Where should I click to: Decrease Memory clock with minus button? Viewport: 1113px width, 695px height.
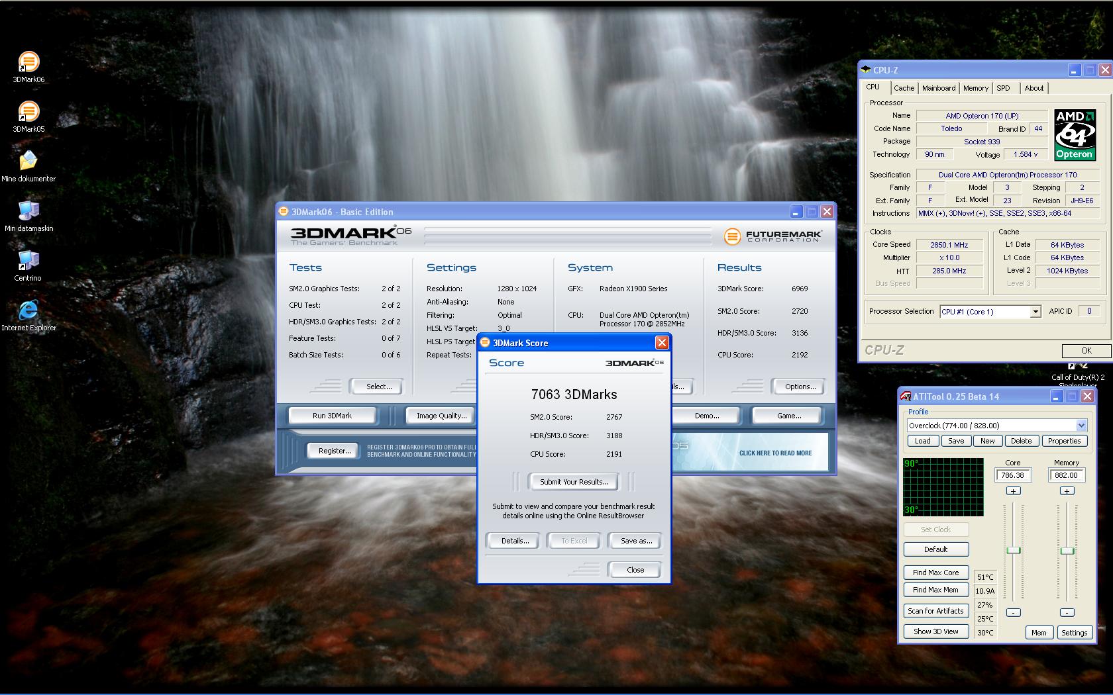coord(1067,612)
